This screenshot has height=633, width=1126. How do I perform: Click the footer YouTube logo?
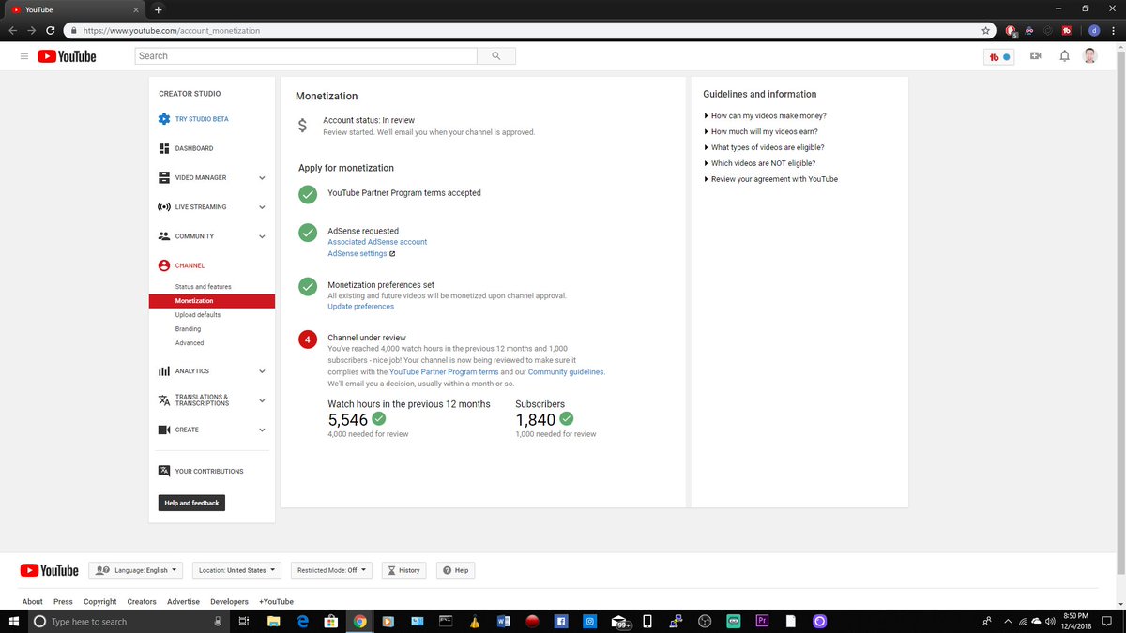[x=50, y=570]
